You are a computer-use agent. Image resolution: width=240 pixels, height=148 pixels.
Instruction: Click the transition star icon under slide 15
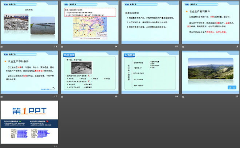(x=122, y=47)
